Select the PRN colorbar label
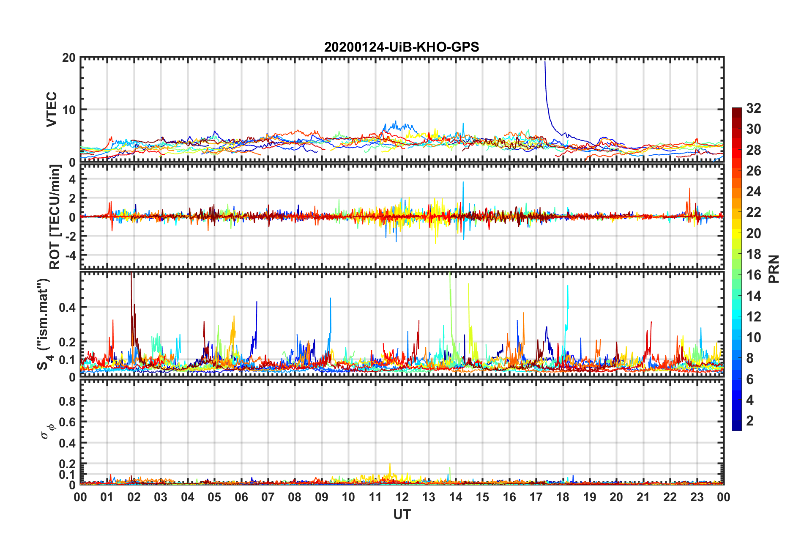Screen dimensions: 804x538 coord(774,269)
